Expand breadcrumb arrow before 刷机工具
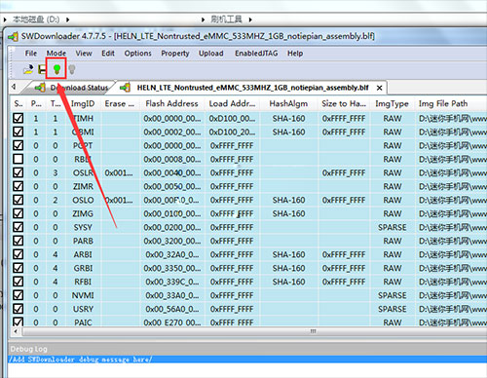This screenshot has height=378, width=487. (203, 19)
